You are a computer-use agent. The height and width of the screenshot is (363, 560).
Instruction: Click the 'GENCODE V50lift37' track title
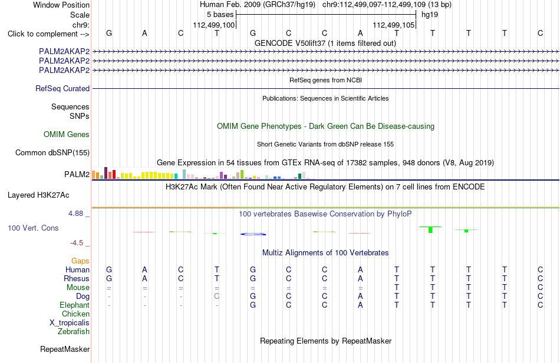pos(325,43)
